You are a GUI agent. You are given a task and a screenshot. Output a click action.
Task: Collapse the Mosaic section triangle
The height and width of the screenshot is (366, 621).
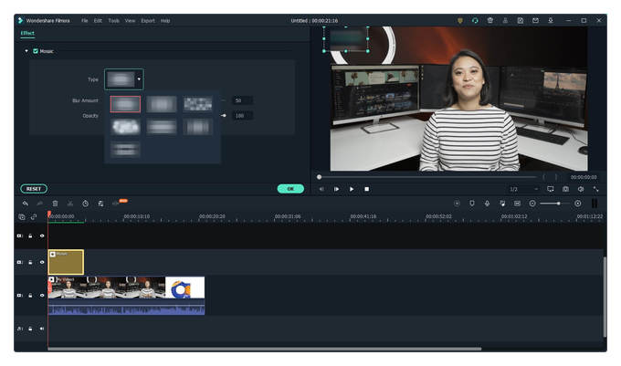tap(26, 51)
